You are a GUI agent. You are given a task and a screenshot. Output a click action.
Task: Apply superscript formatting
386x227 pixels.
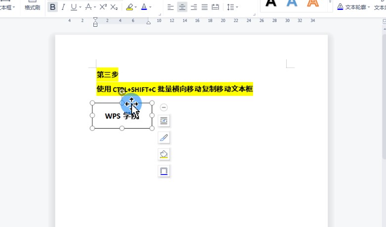pos(103,7)
